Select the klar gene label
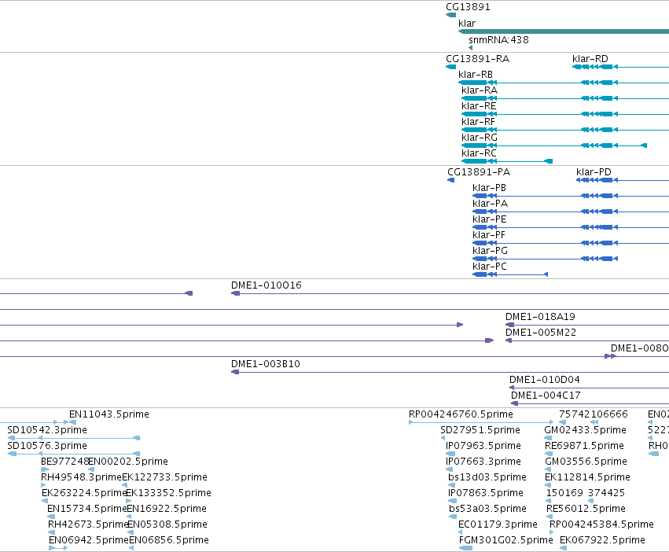 (466, 24)
